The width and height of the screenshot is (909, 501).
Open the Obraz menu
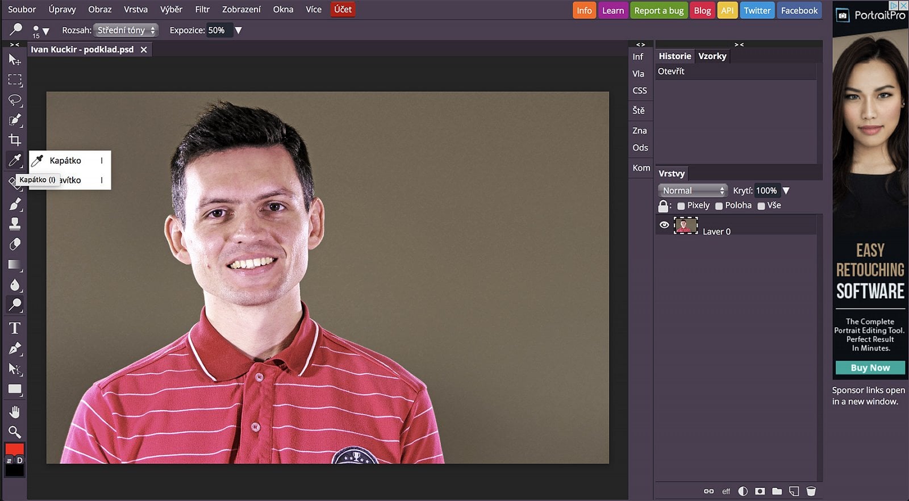[100, 9]
